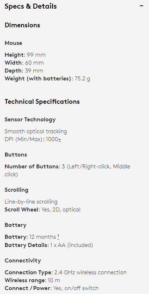Open the battery footnote 1 link
The height and width of the screenshot is (294, 149).
(x=58, y=237)
